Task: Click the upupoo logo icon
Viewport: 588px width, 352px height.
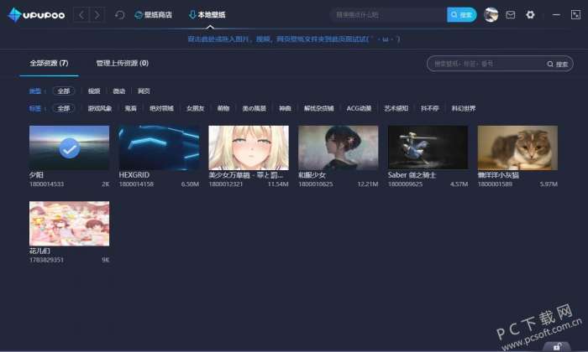Action: [14, 15]
